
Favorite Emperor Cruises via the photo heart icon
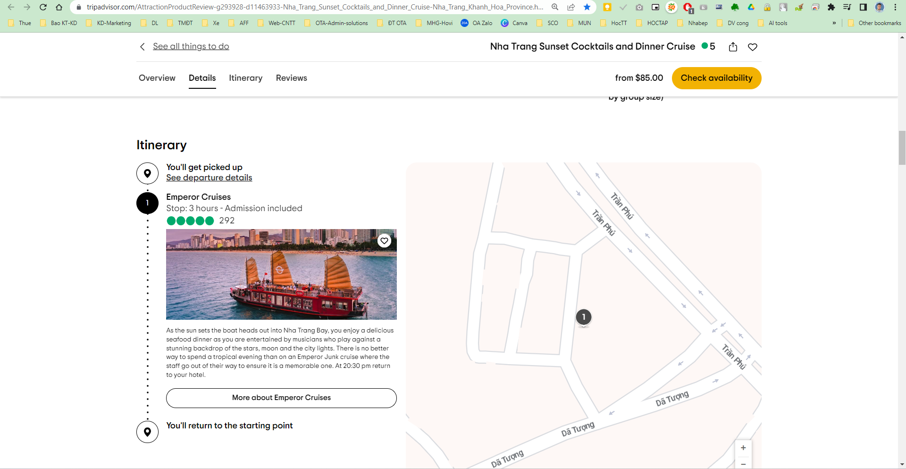click(x=384, y=241)
